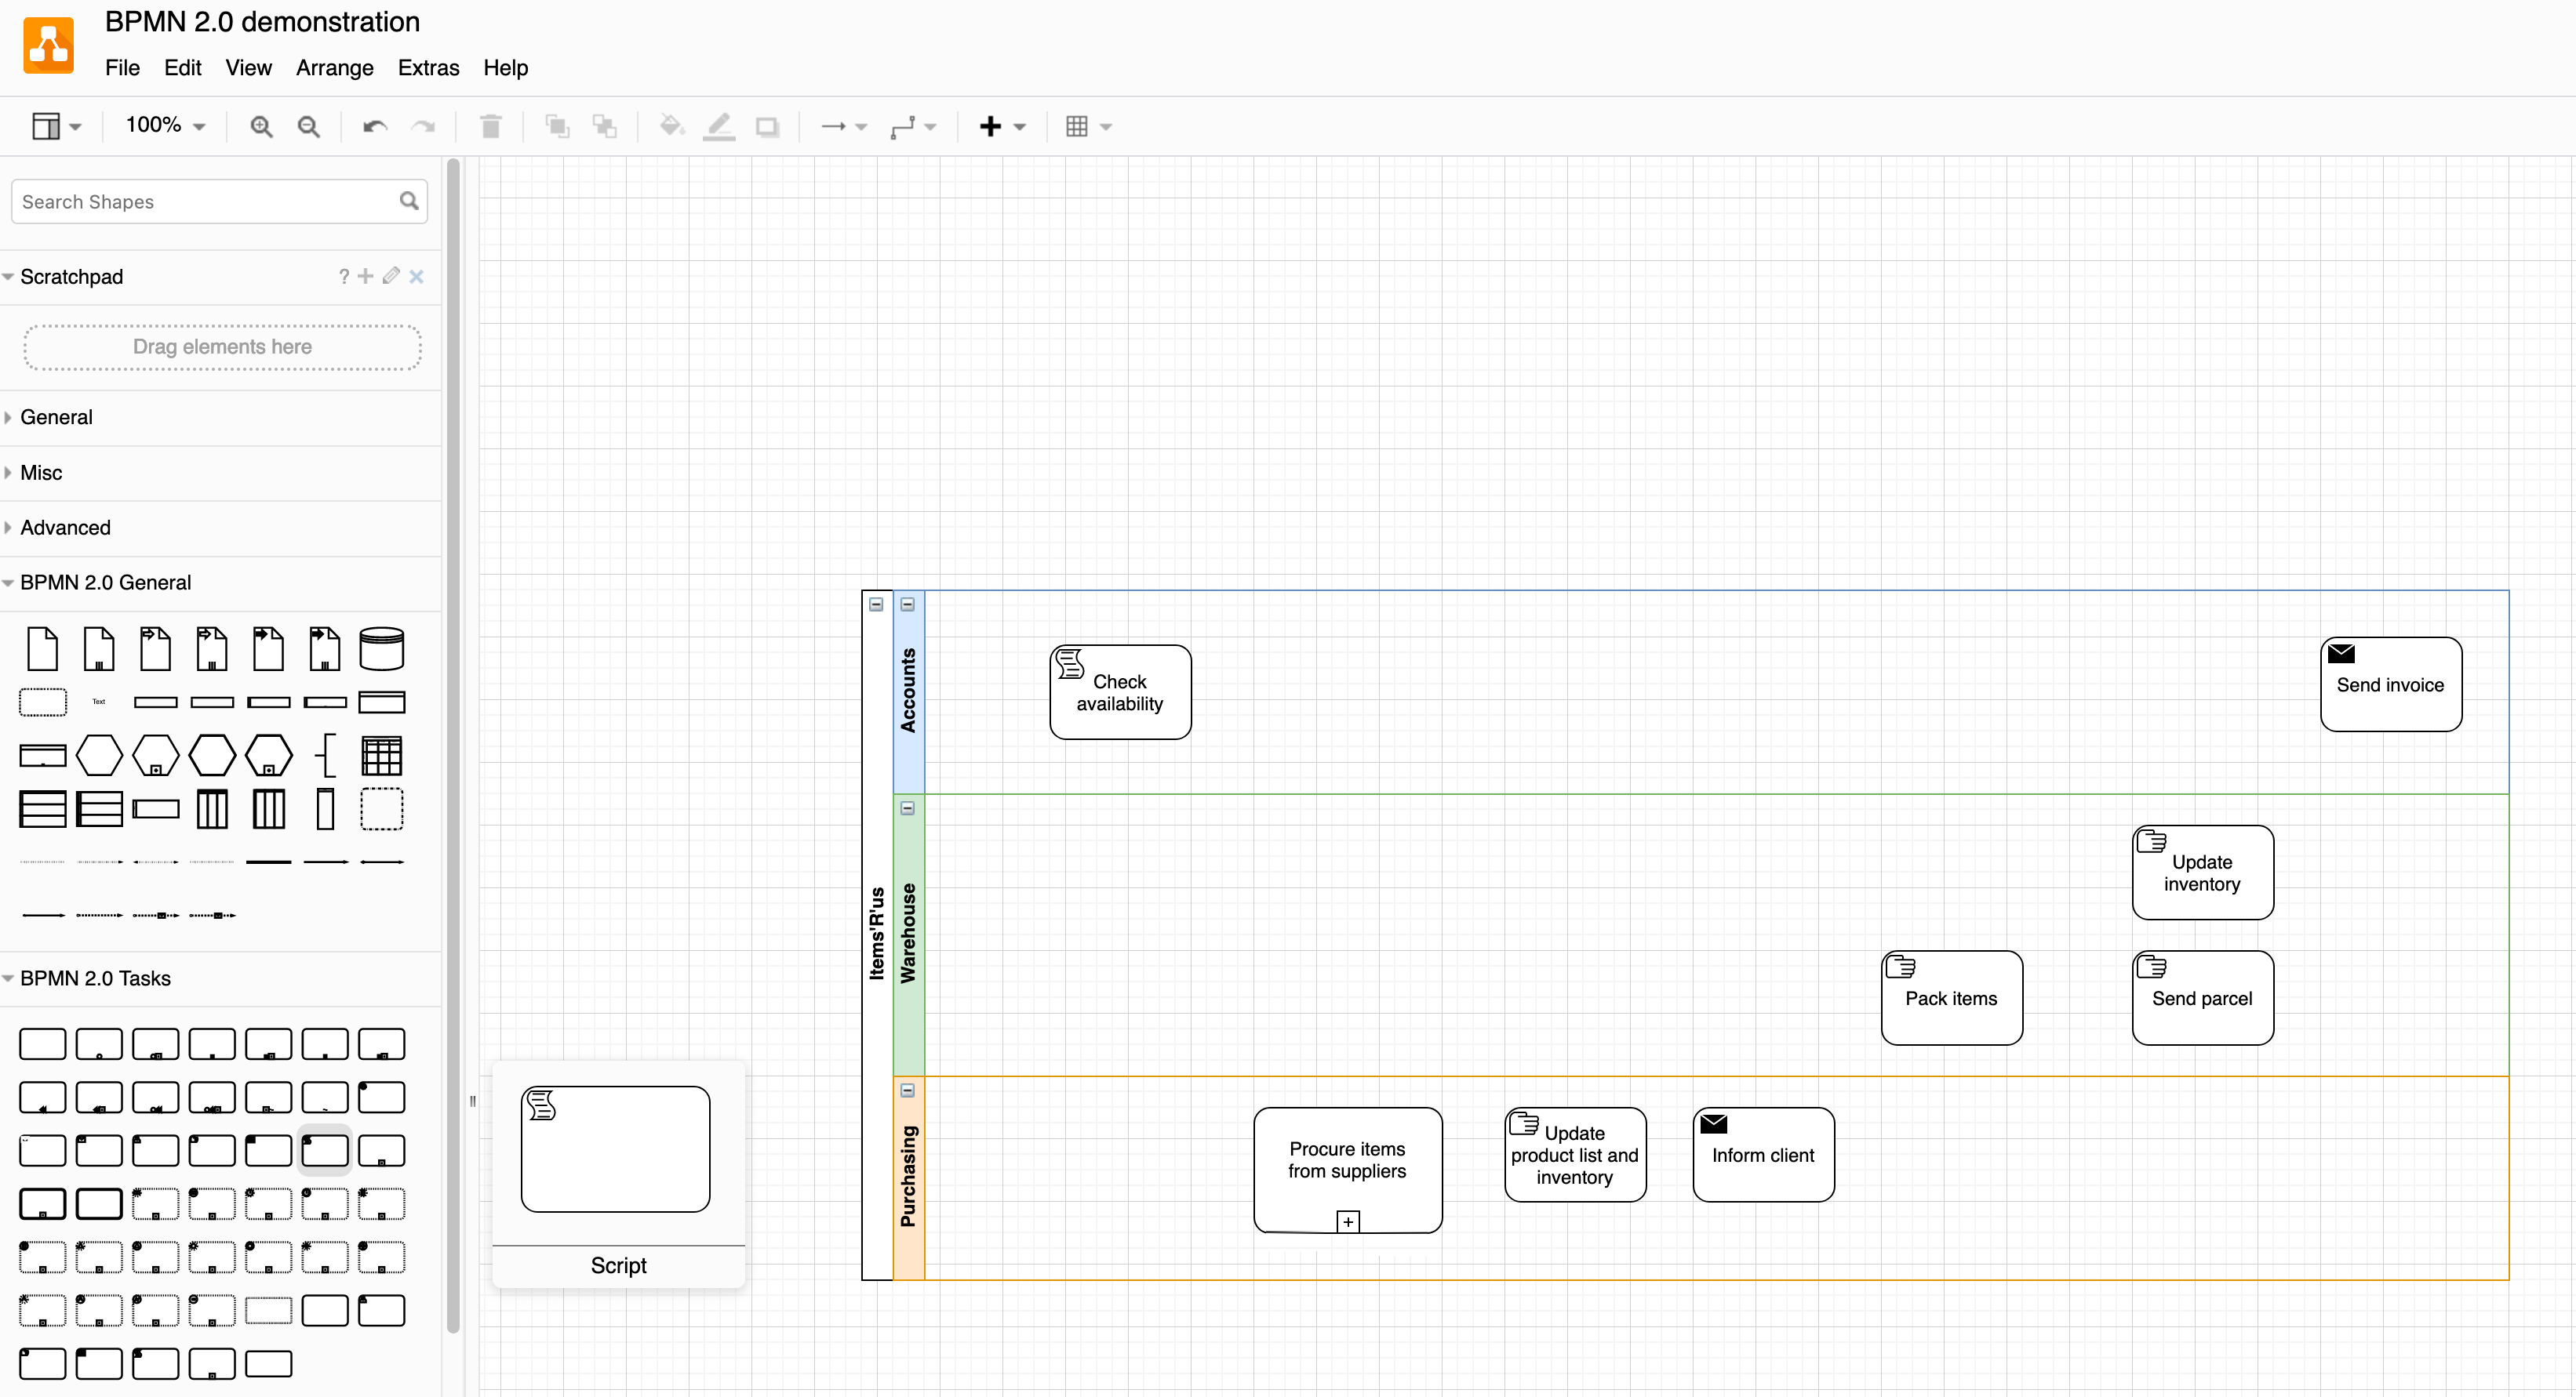The height and width of the screenshot is (1397, 2576).
Task: Select the Zoom In toolbar icon
Action: (x=261, y=126)
